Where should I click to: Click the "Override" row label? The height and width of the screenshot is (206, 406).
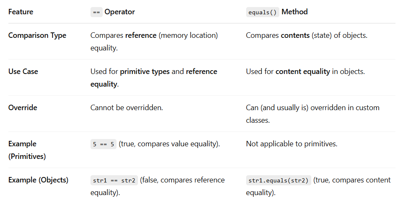23,108
